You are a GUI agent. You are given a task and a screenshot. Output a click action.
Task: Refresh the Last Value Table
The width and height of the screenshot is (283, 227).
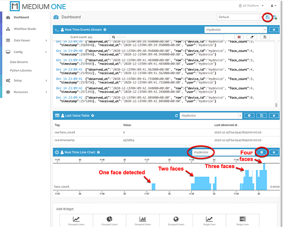point(176,116)
